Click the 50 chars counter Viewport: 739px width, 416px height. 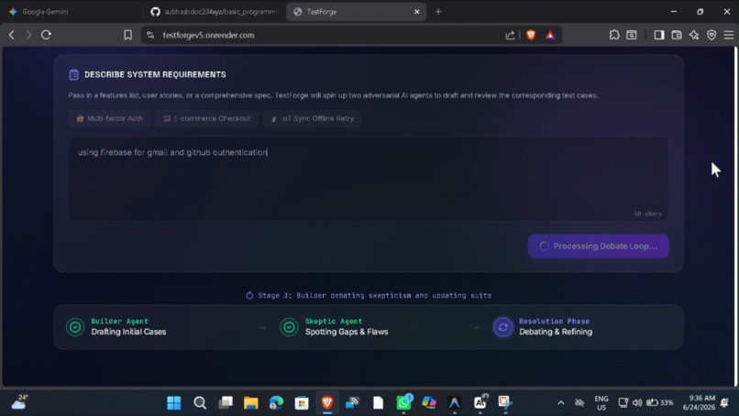click(647, 213)
